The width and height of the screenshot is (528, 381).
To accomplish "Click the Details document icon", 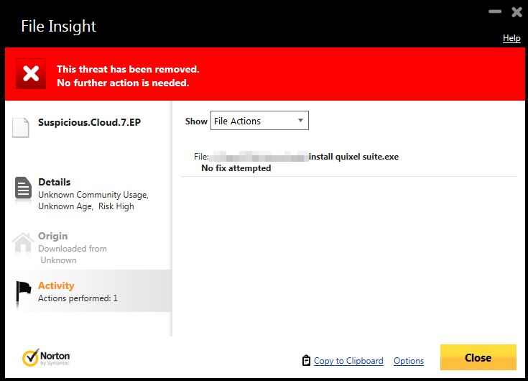I will [23, 188].
